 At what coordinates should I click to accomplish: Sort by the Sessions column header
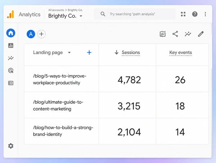(131, 52)
